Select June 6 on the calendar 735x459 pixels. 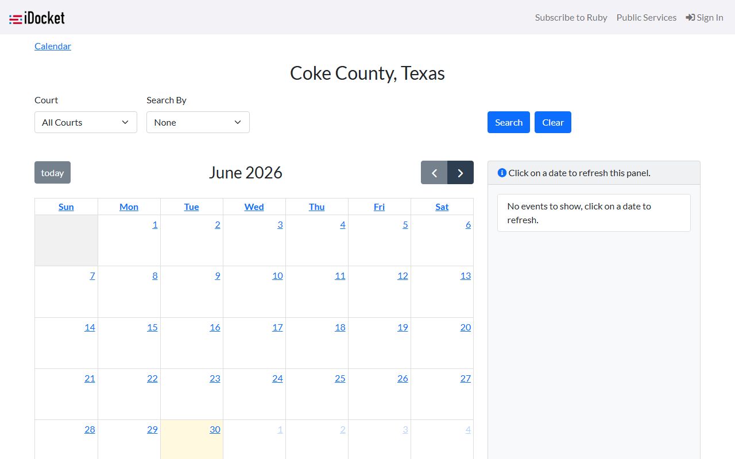tap(468, 224)
